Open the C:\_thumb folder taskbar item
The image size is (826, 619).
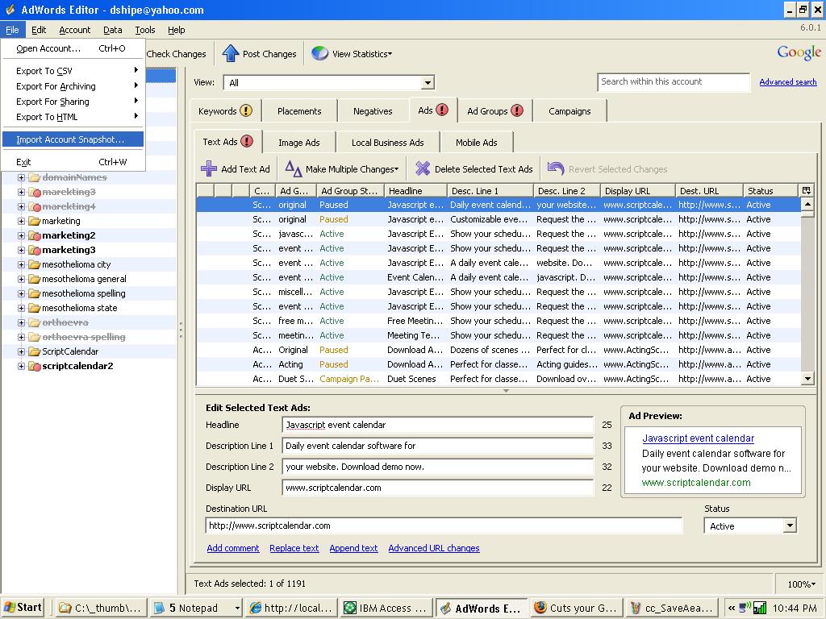(x=100, y=608)
